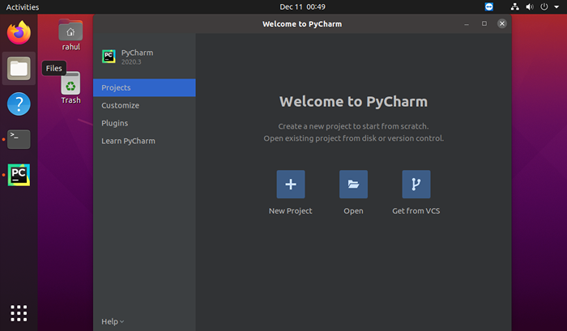Open the Files manager in dock
Screen dimensions: 567x331
tap(19, 69)
